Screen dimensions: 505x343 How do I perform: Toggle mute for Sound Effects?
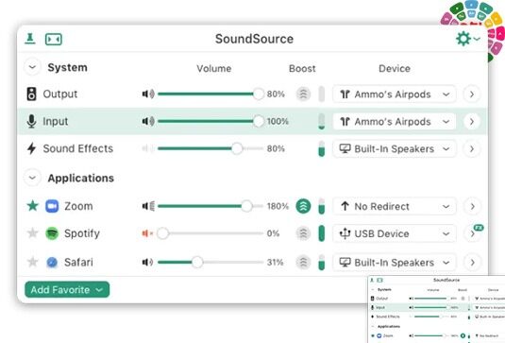point(148,148)
